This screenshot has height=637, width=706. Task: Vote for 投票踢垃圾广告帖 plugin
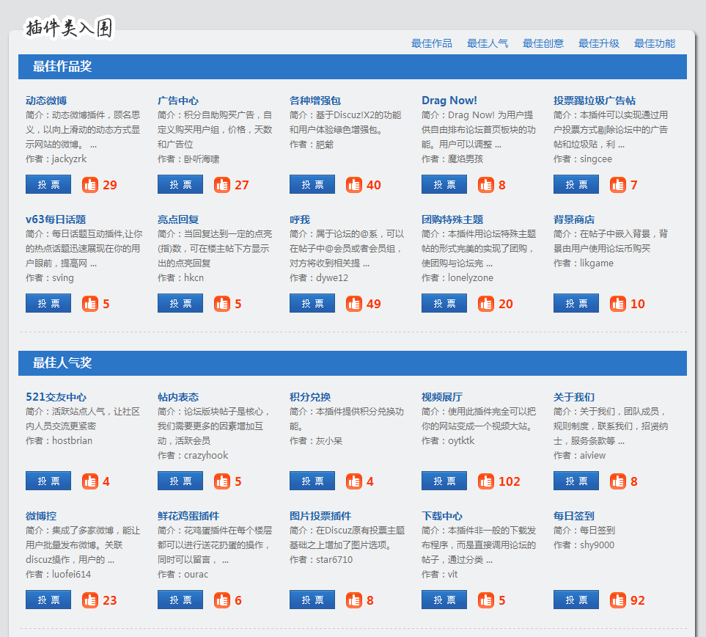click(x=576, y=184)
